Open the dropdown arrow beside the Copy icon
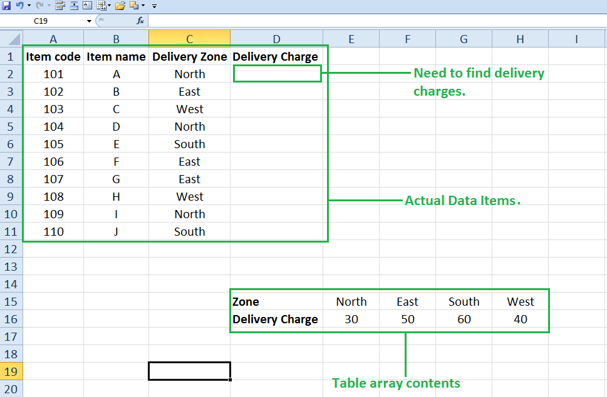This screenshot has width=607, height=397. click(142, 7)
